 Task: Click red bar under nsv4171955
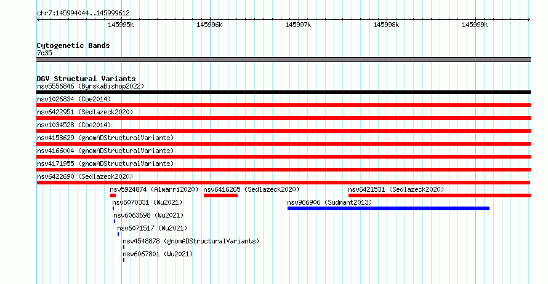click(x=283, y=170)
